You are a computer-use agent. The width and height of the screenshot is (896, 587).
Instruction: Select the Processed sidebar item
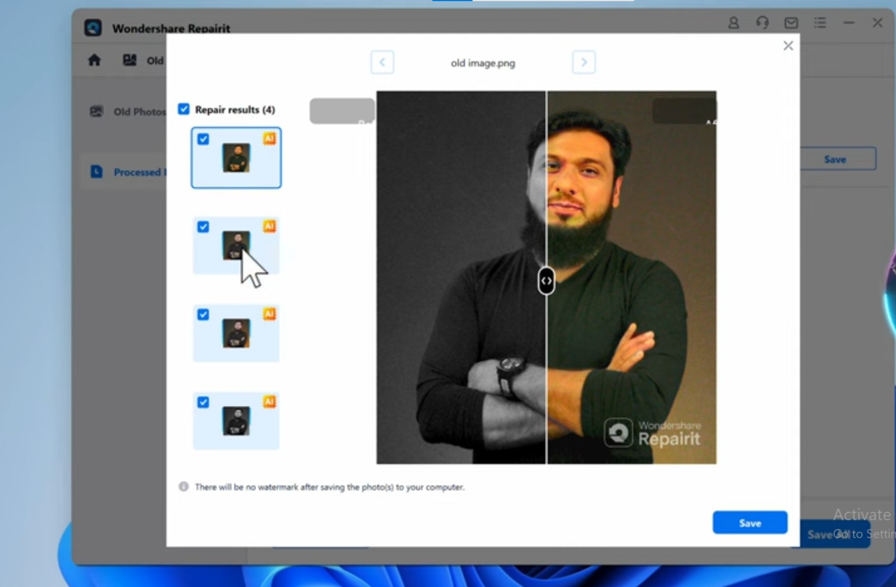[129, 172]
